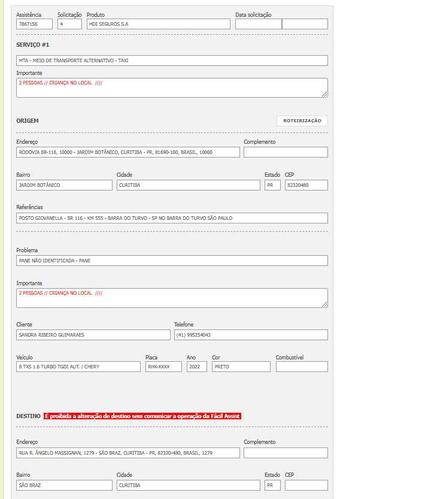Image resolution: width=428 pixels, height=499 pixels.
Task: Focus the Origem Endereço field RODOVIA BR-116
Action: (128, 152)
